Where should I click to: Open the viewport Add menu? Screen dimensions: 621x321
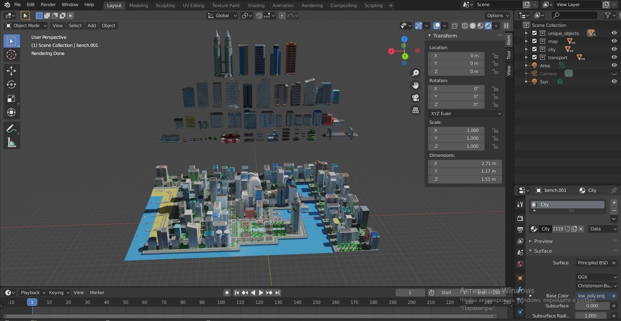[x=92, y=26]
